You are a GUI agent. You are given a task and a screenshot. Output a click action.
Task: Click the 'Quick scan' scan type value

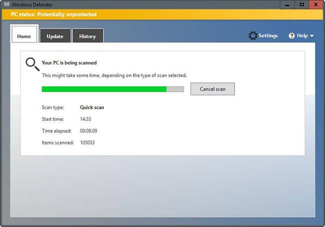[x=92, y=107]
